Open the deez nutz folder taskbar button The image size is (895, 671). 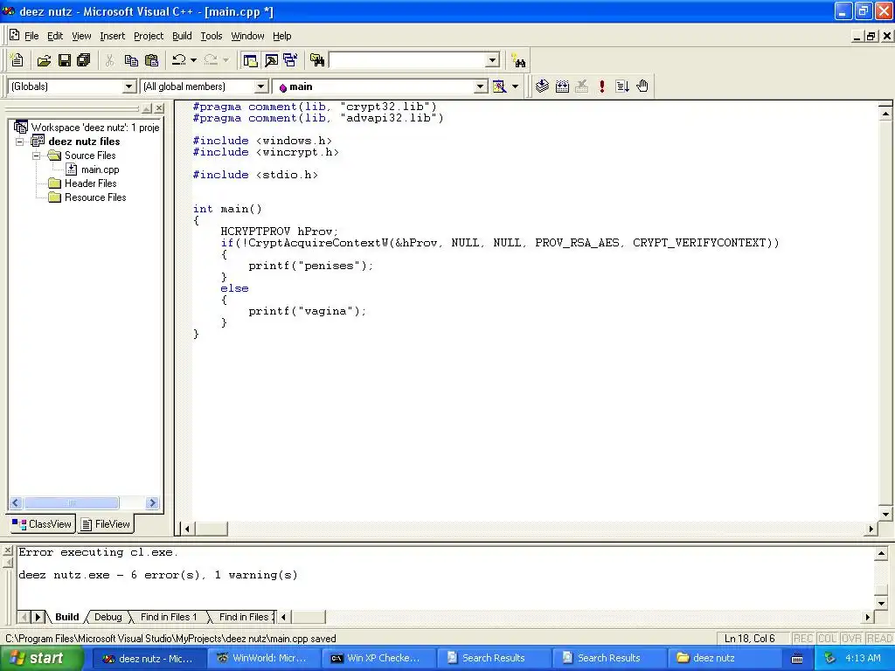pos(723,659)
